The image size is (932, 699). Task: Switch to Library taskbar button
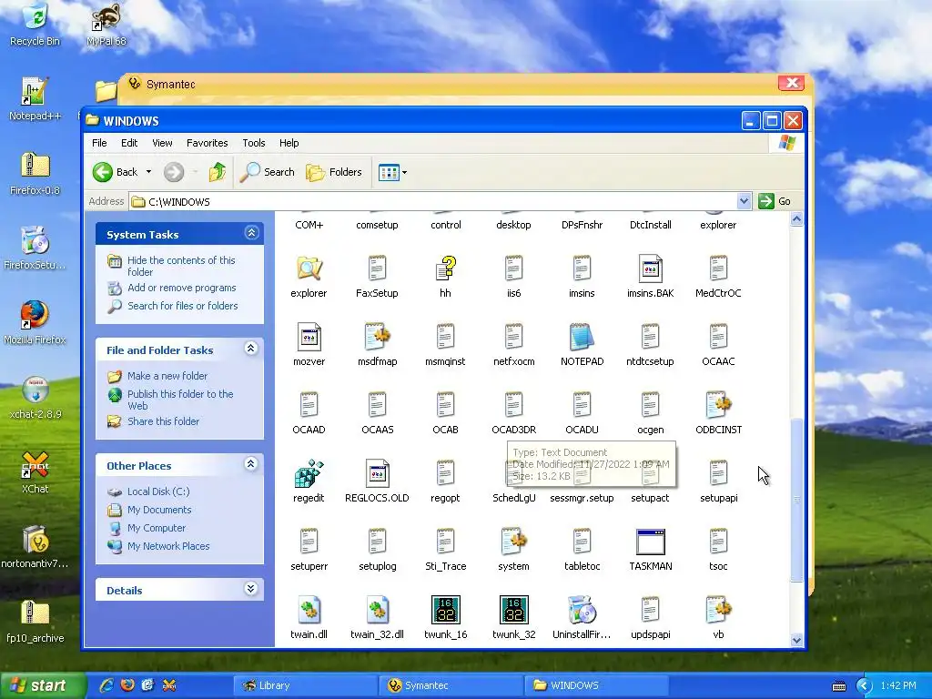pos(305,685)
